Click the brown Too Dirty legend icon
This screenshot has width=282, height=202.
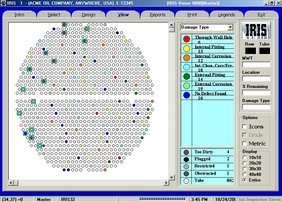pyautogui.click(x=186, y=152)
